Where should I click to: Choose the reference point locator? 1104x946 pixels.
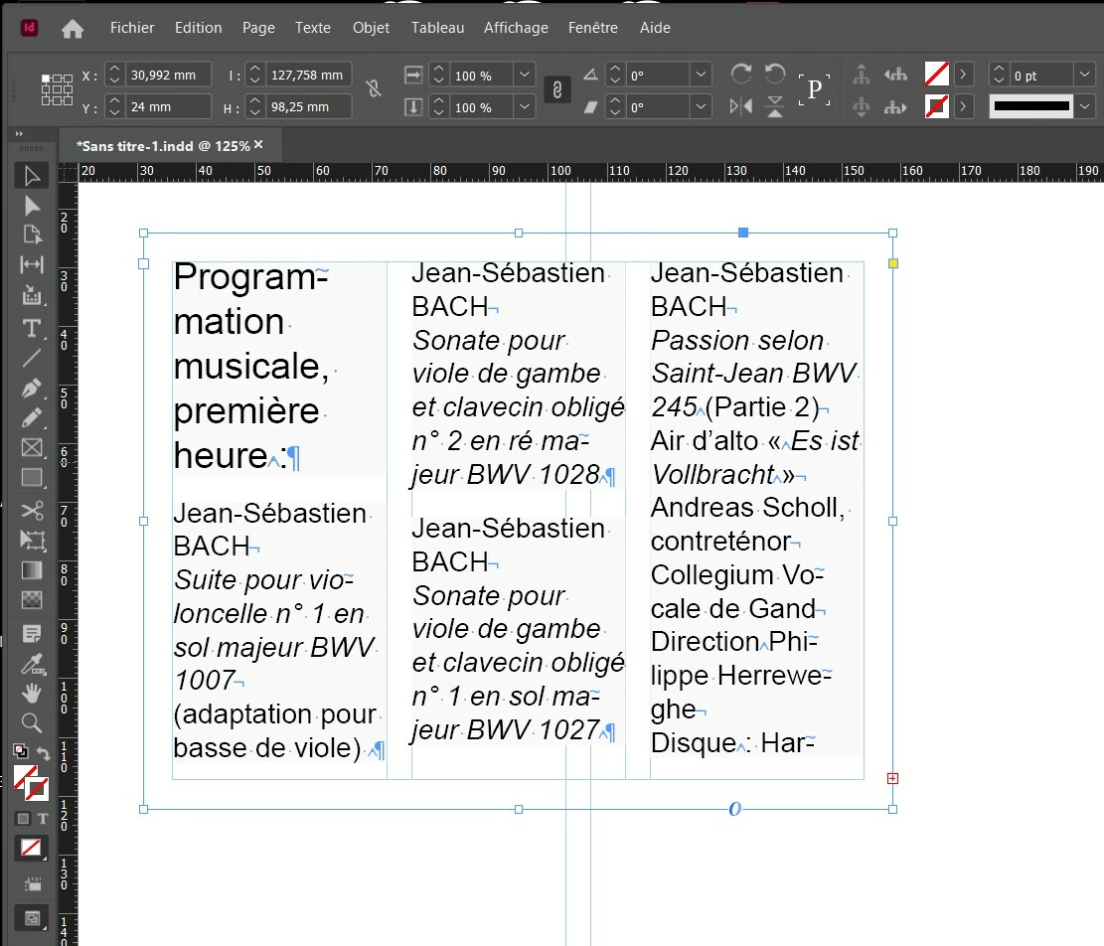(57, 90)
